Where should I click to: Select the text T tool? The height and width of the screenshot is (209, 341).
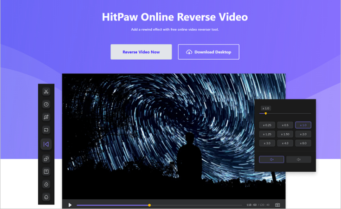click(46, 171)
